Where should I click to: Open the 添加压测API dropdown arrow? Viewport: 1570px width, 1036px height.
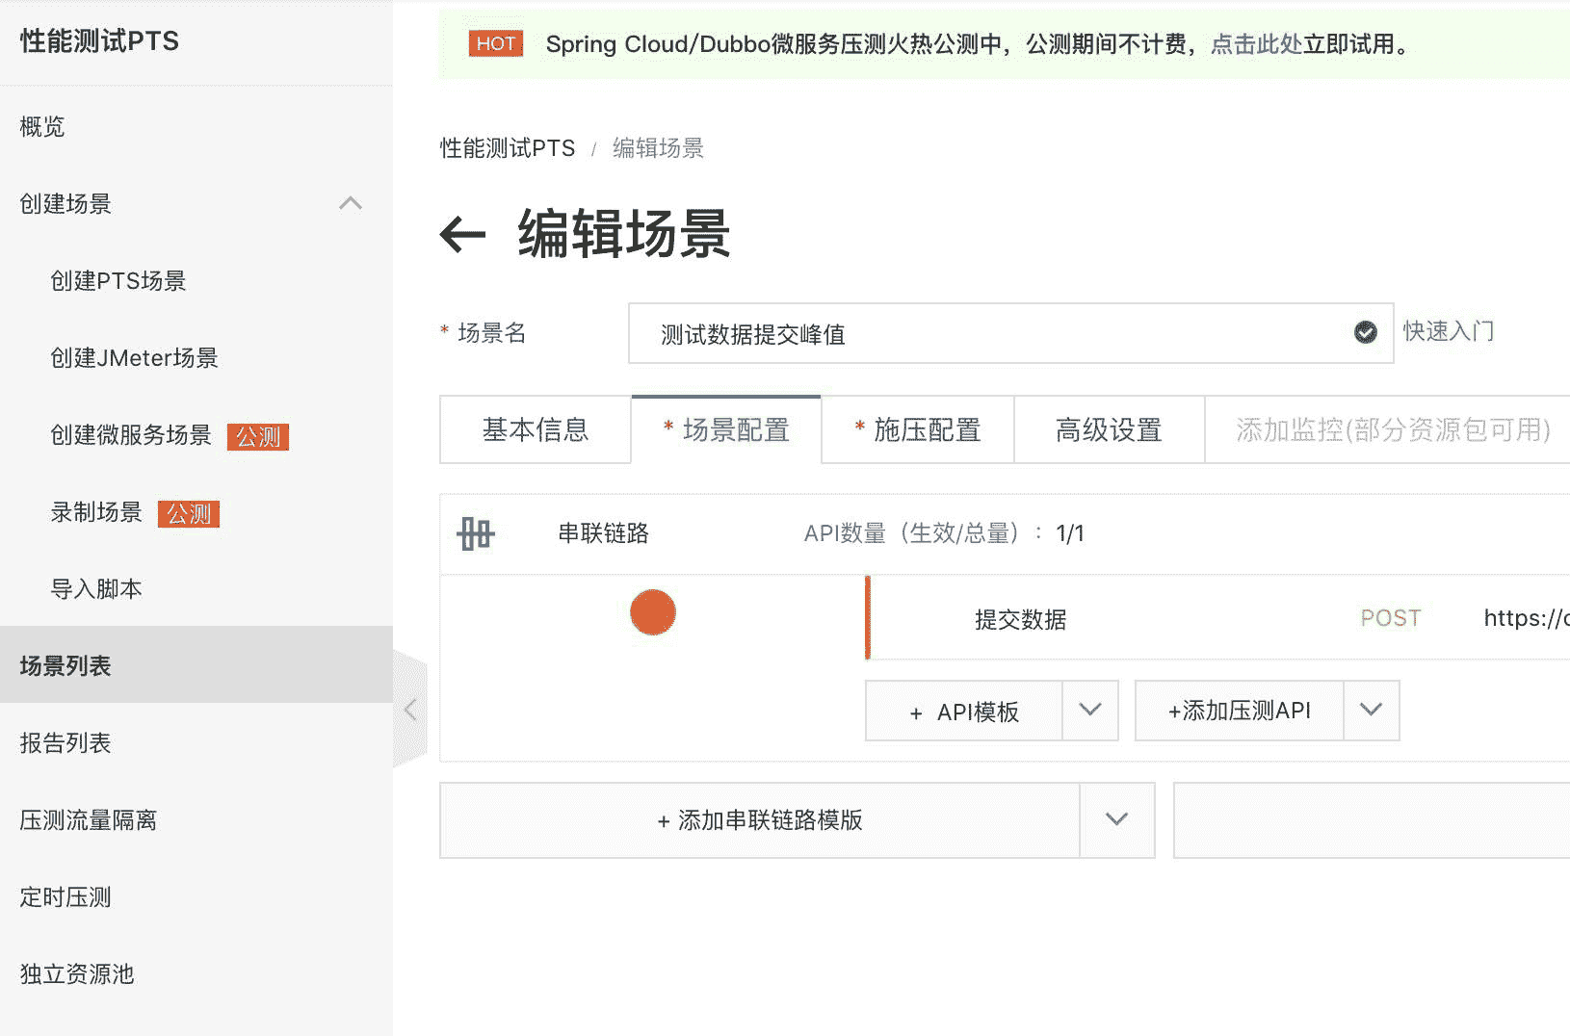point(1371,711)
